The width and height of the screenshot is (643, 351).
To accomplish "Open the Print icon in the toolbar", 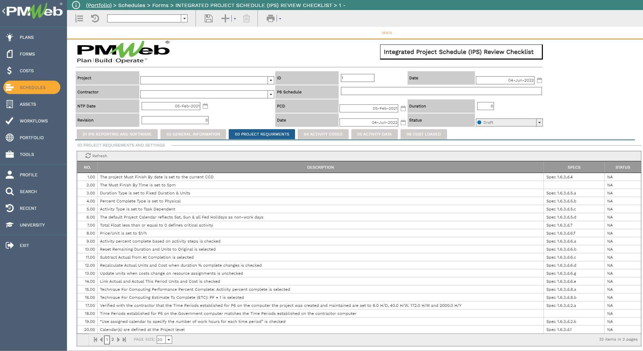I will pos(271,18).
